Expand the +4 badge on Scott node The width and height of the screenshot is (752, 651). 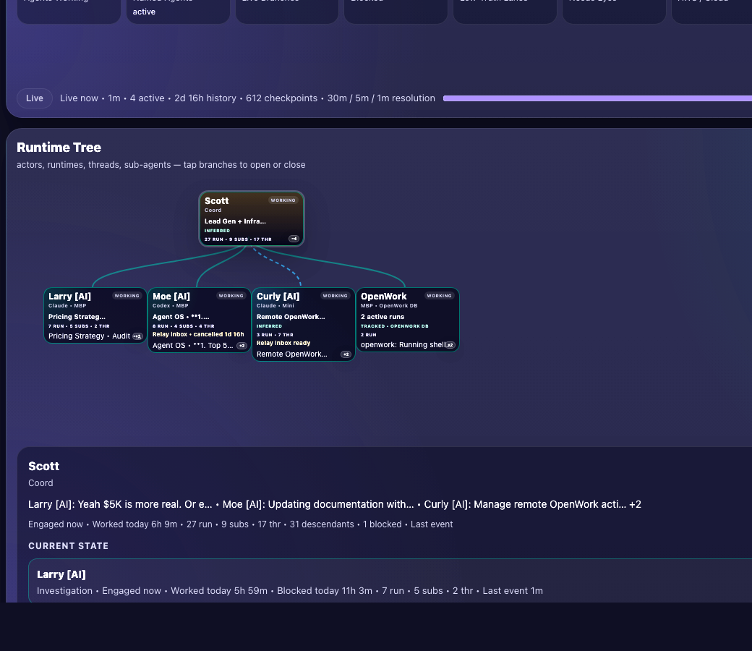point(294,239)
